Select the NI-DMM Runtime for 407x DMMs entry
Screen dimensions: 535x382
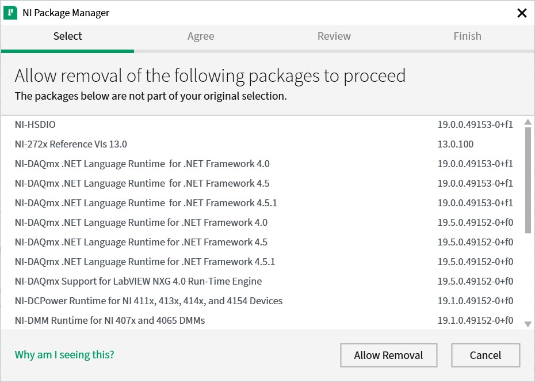[x=230, y=320]
